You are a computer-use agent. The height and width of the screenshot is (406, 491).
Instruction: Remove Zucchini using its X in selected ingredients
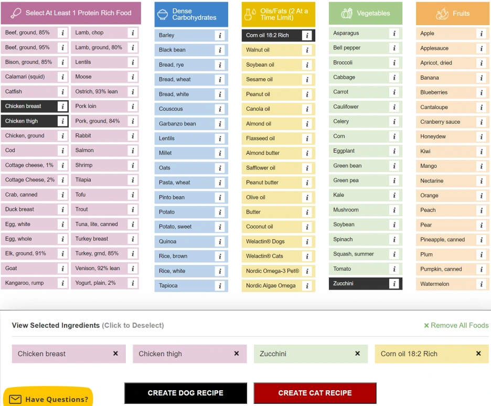click(x=357, y=354)
